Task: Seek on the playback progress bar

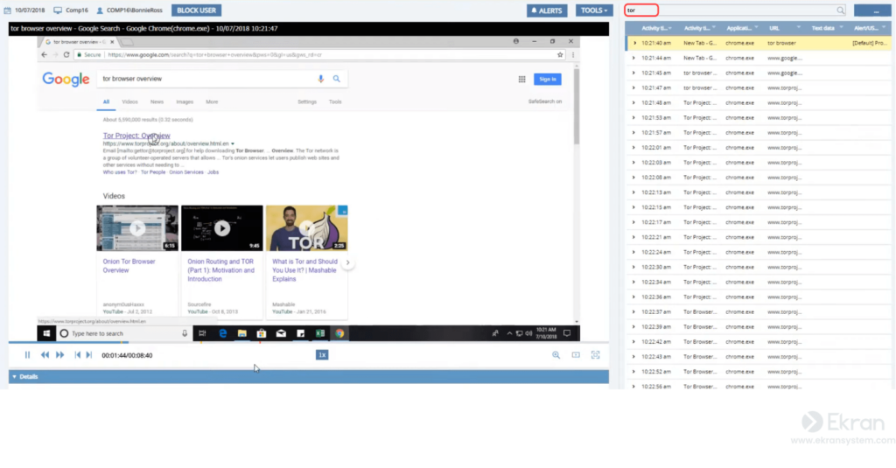Action: 309,342
